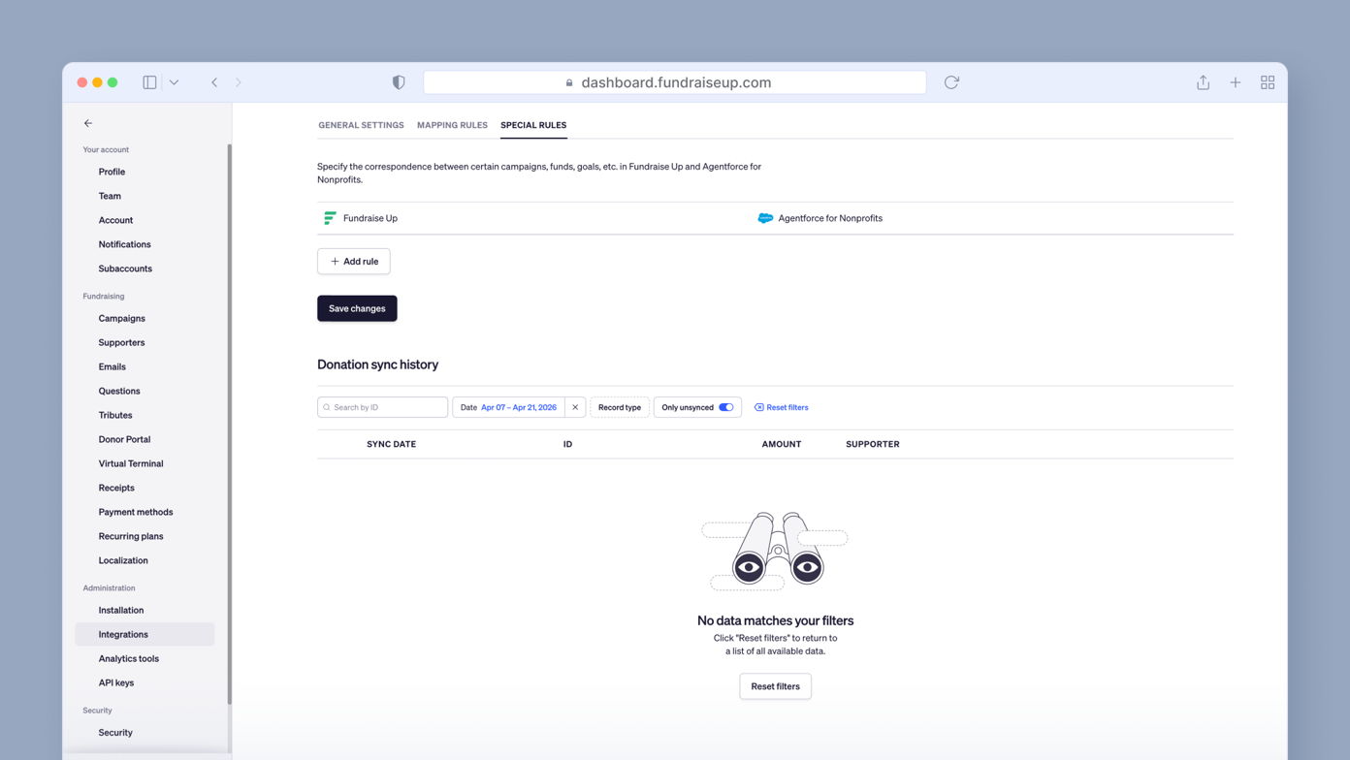Click the chevron next to the sidebar button
This screenshot has height=760, width=1350.
point(175,82)
